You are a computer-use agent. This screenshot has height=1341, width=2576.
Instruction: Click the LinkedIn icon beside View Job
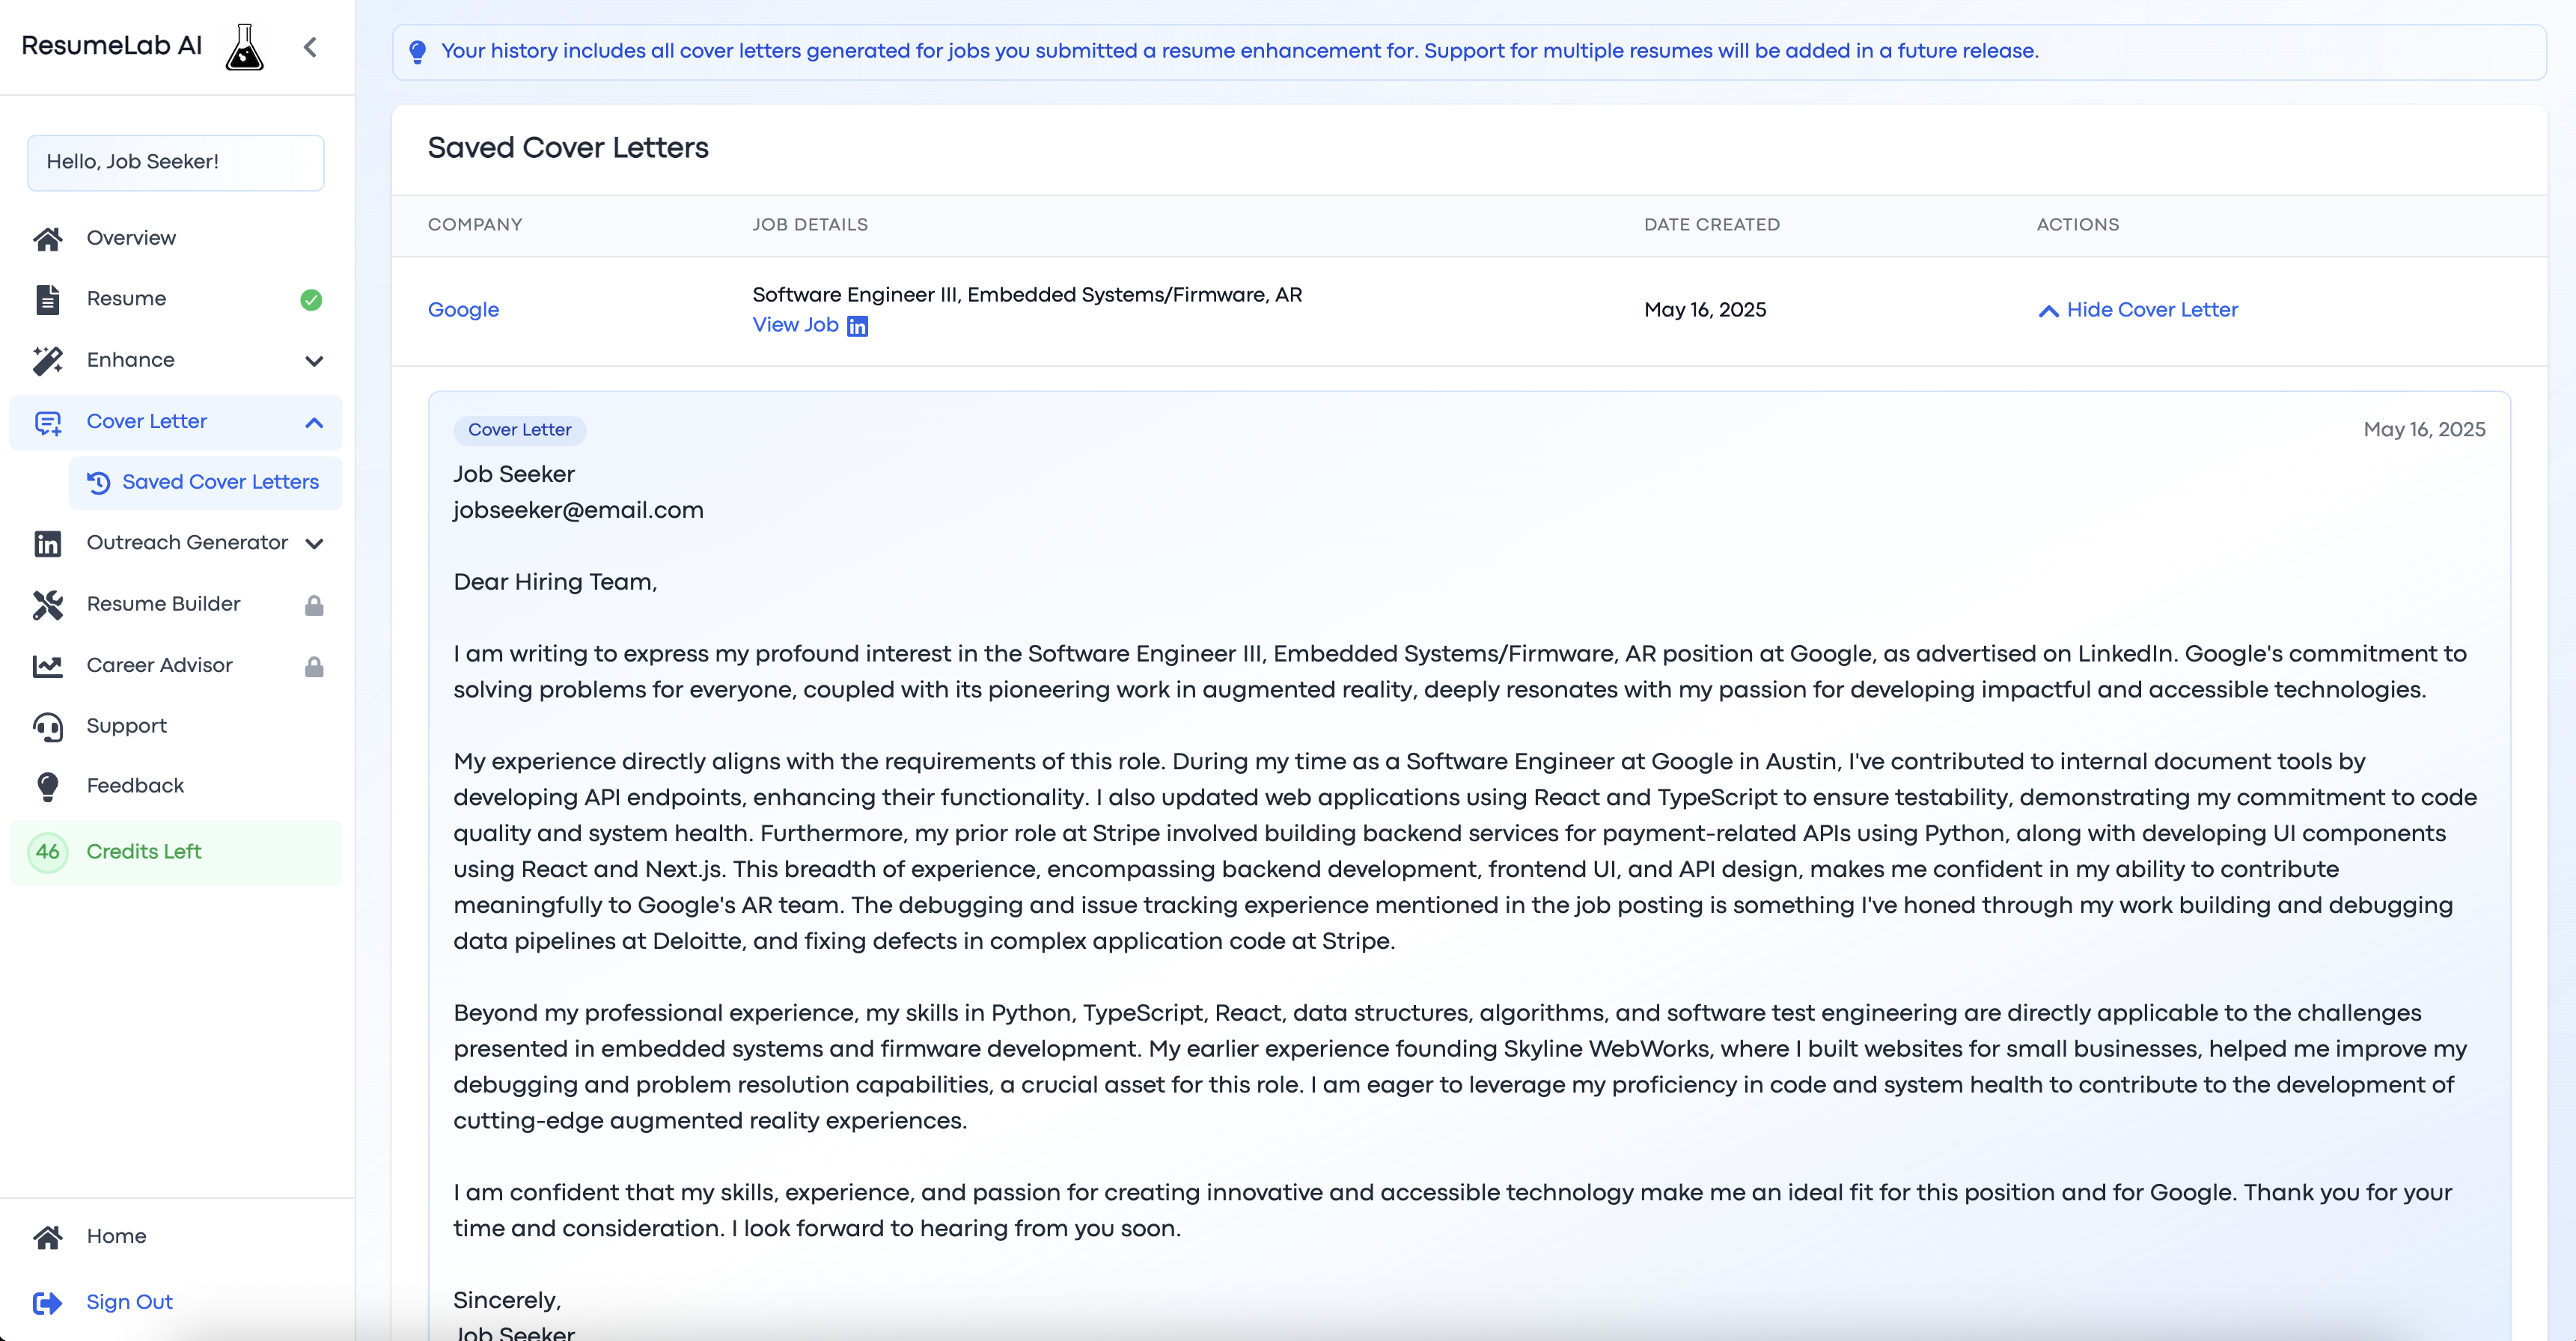pyautogui.click(x=857, y=326)
